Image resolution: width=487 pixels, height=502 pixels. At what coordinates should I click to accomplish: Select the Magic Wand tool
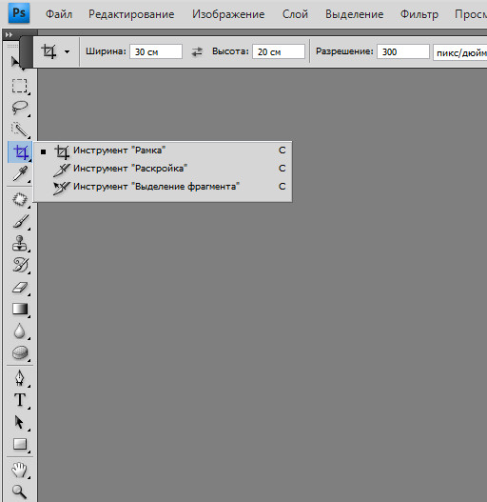click(x=20, y=130)
